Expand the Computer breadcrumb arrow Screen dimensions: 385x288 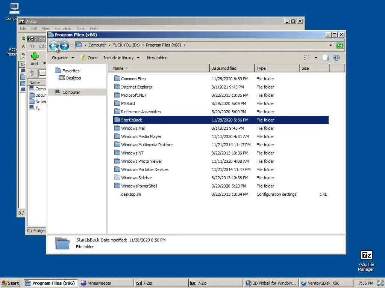point(109,45)
